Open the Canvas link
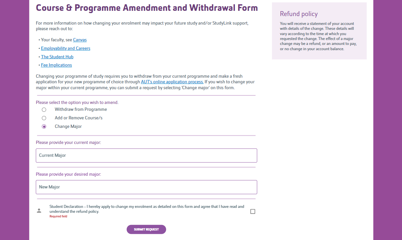The width and height of the screenshot is (402, 240). (x=80, y=40)
